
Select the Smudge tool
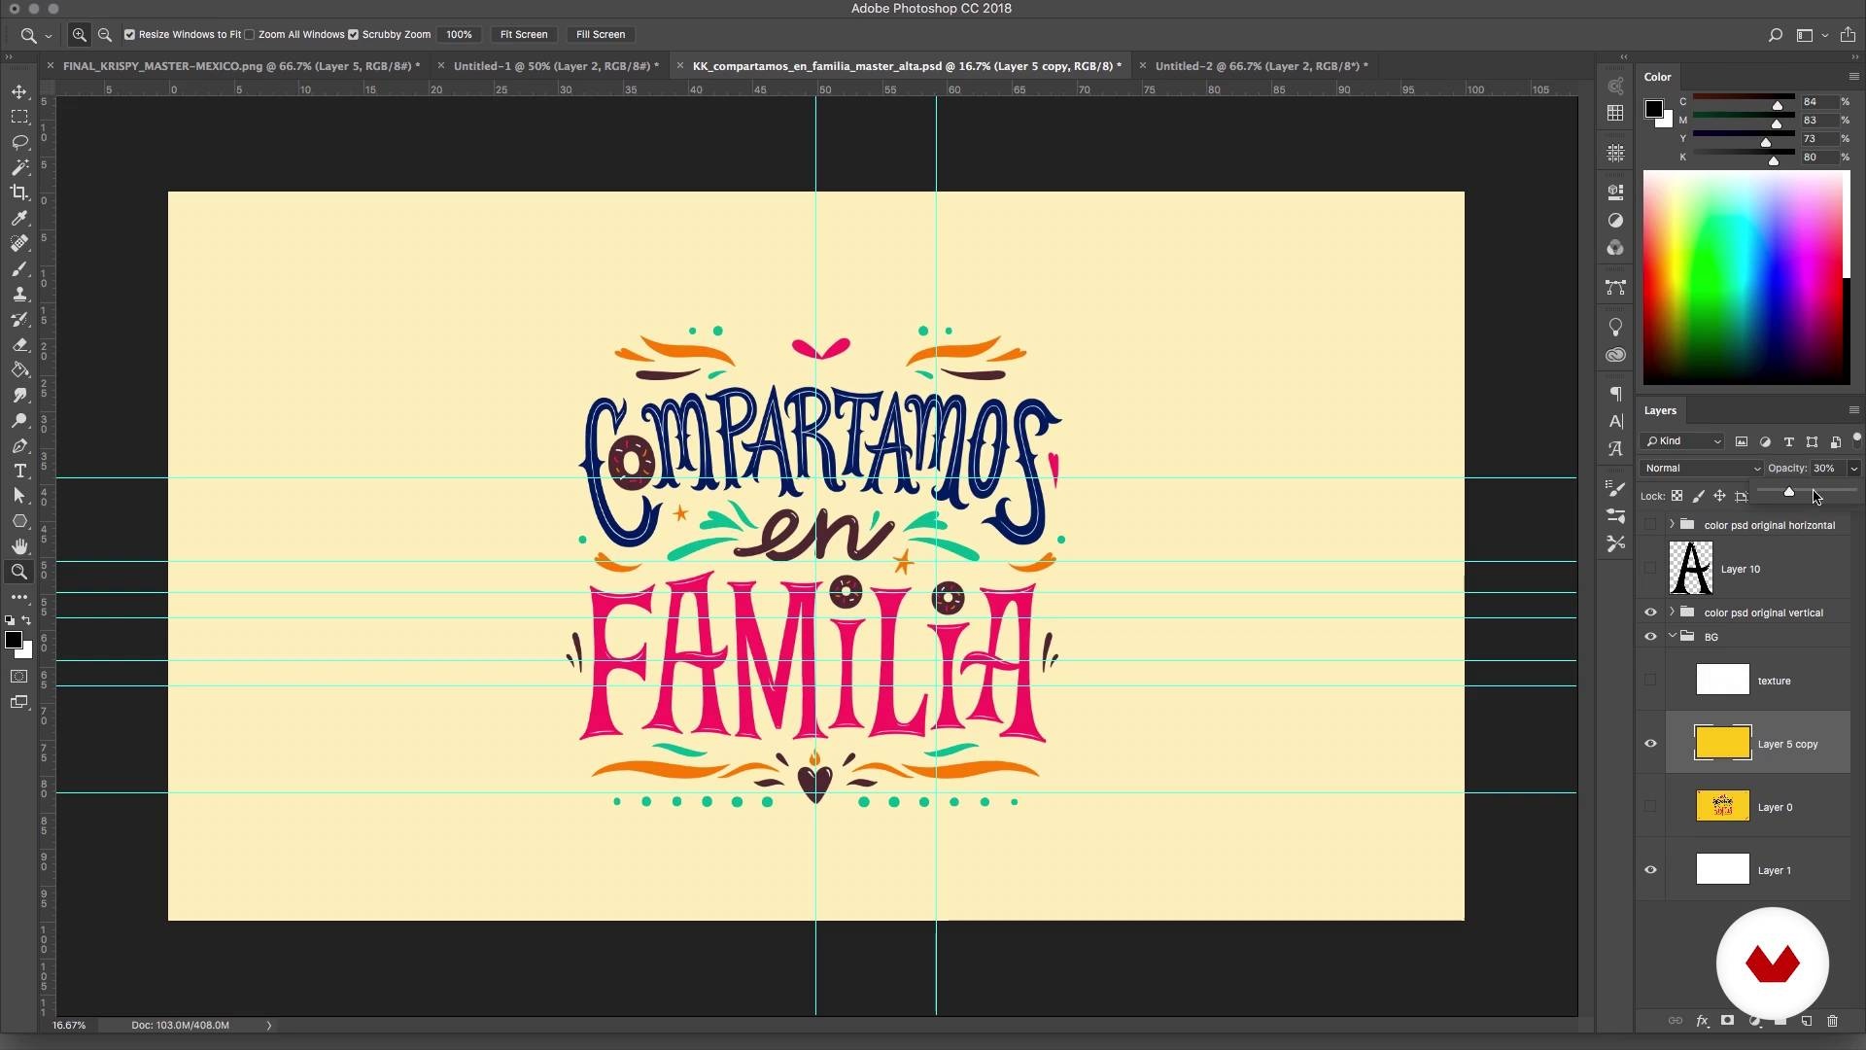[x=19, y=395]
